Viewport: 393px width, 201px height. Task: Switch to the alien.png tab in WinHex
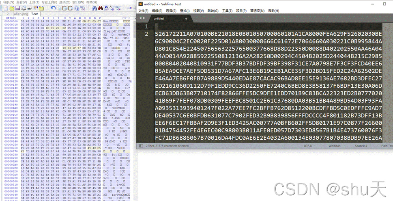(x=21, y=14)
